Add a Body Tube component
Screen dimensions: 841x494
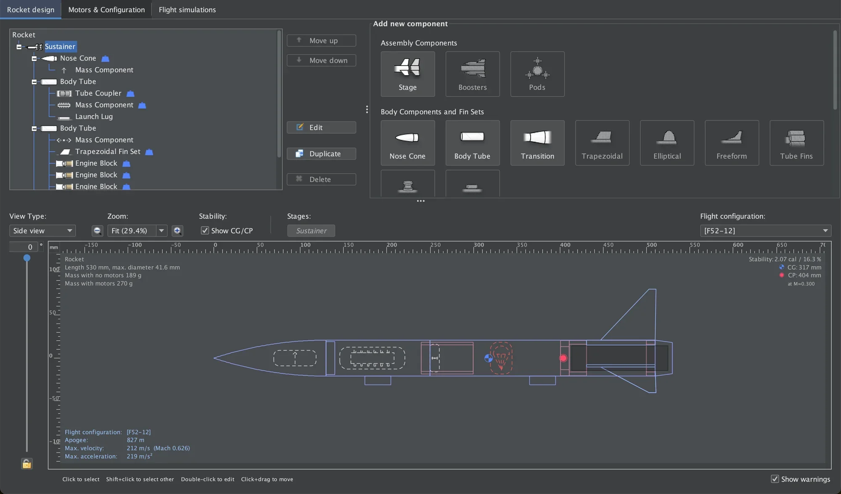tap(472, 143)
